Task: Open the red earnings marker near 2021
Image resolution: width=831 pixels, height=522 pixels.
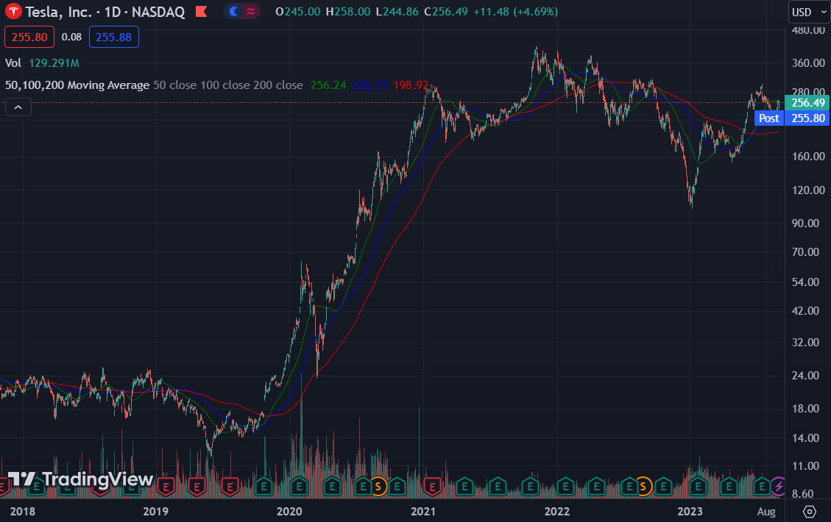Action: (x=433, y=486)
